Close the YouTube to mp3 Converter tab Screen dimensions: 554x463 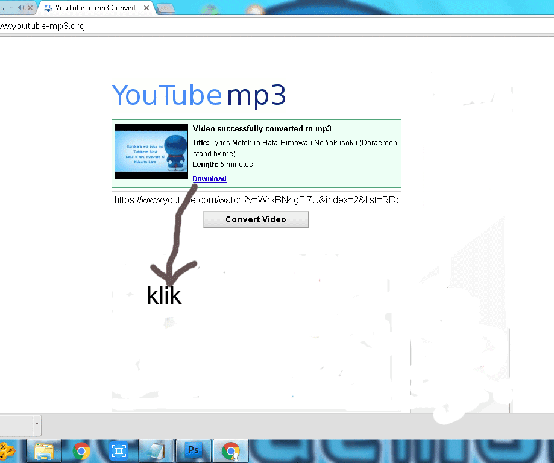(x=146, y=8)
